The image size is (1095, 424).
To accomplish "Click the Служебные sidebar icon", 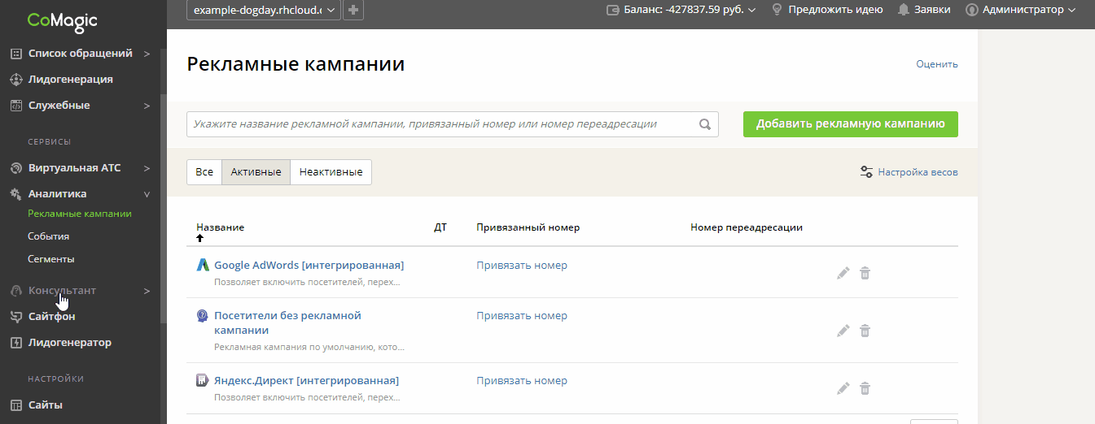I will coord(15,106).
